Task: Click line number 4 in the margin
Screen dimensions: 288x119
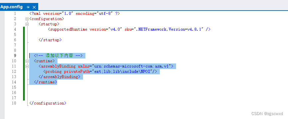Action: coord(15,29)
